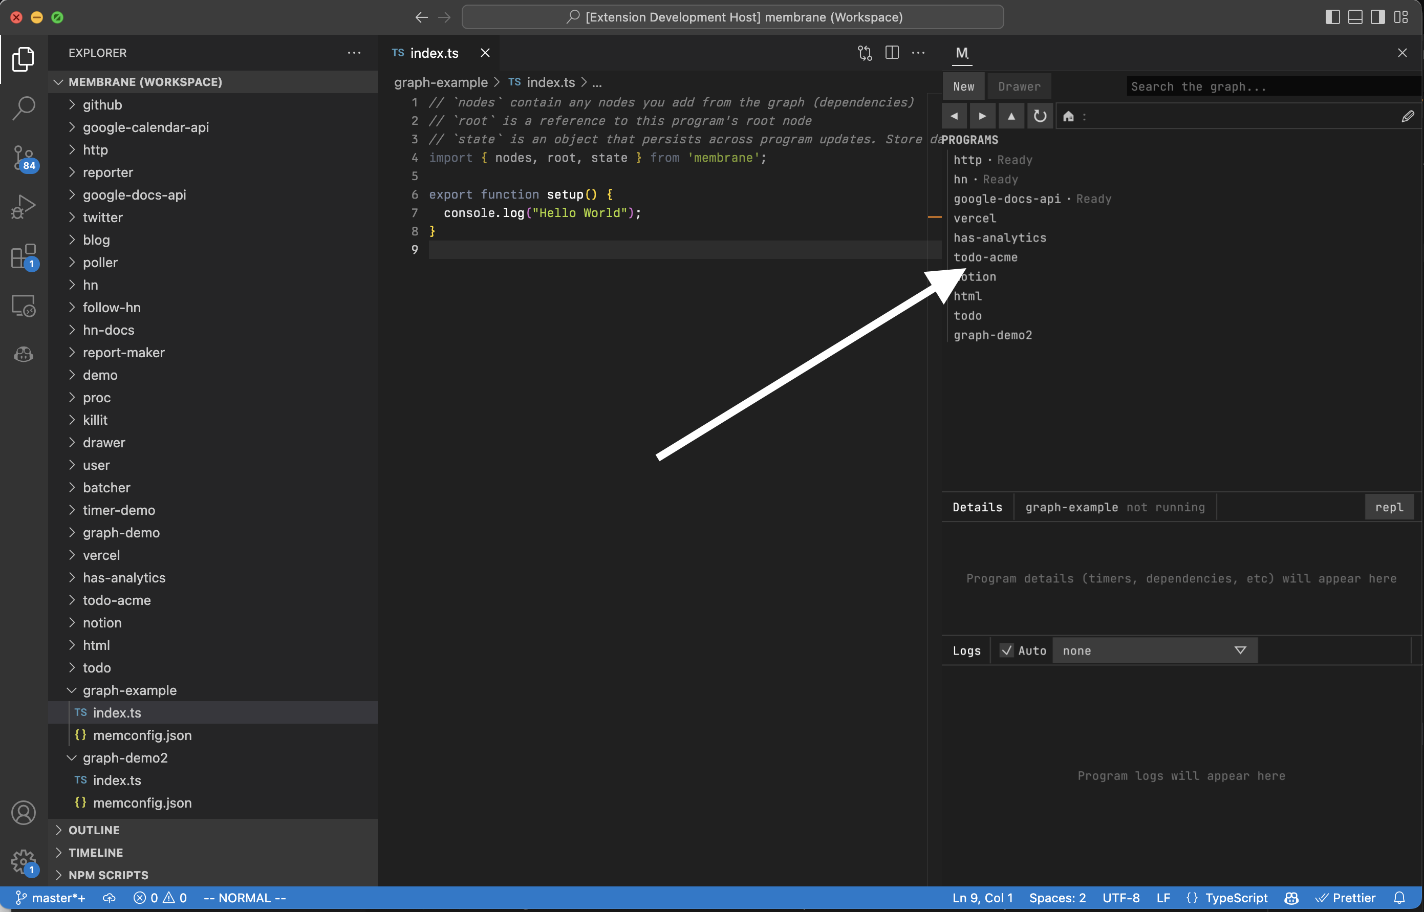
Task: Refresh the graph navigator
Action: point(1040,116)
